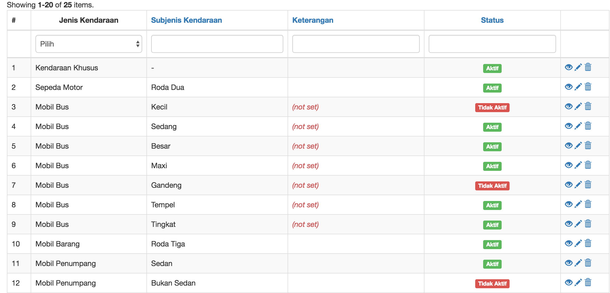Sort table by Keterangan header
610x293 pixels.
click(313, 20)
